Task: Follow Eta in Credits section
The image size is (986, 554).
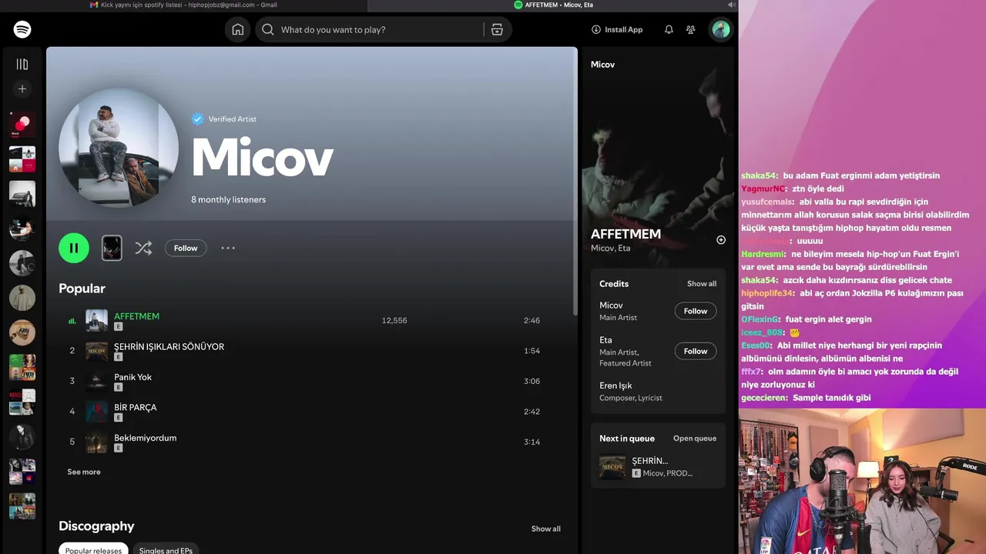Action: (x=695, y=351)
